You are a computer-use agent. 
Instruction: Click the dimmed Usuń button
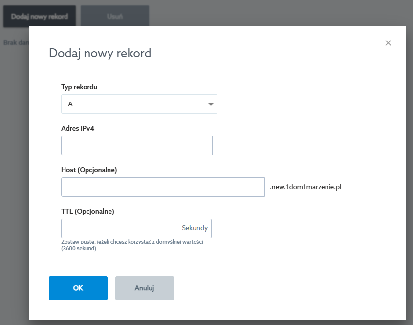[114, 16]
